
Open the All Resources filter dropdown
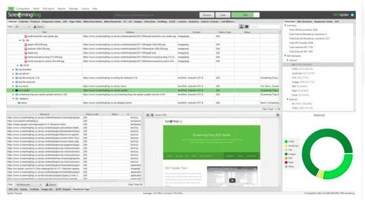click(29, 185)
